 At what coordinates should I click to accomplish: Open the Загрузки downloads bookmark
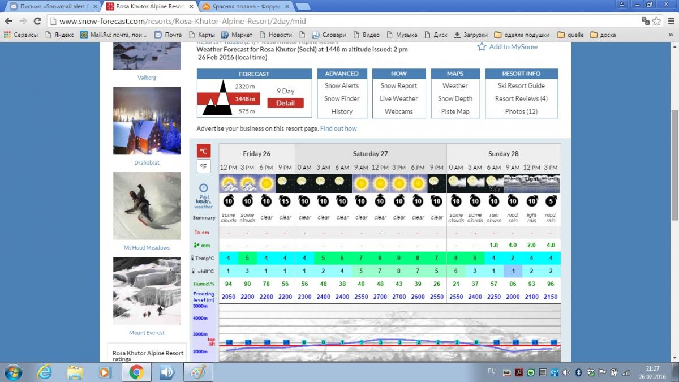pos(470,35)
